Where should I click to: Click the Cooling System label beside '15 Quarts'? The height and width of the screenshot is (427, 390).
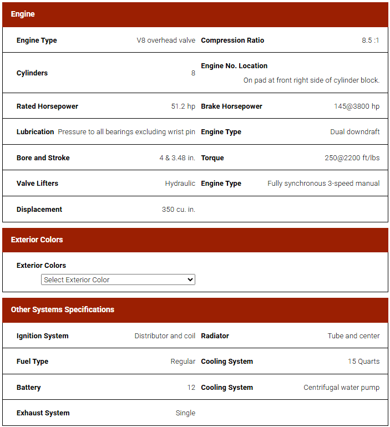pos(227,362)
